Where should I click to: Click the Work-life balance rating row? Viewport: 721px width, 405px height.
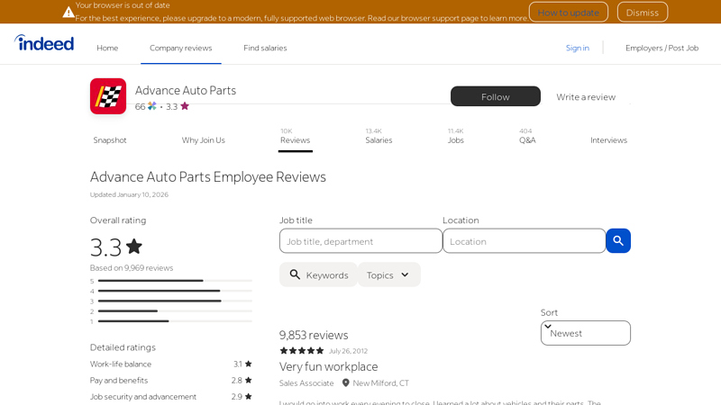pyautogui.click(x=171, y=364)
